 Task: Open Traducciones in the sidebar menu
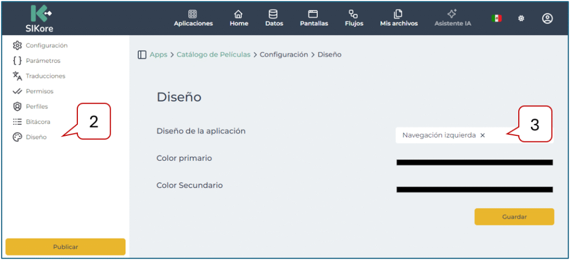point(45,76)
